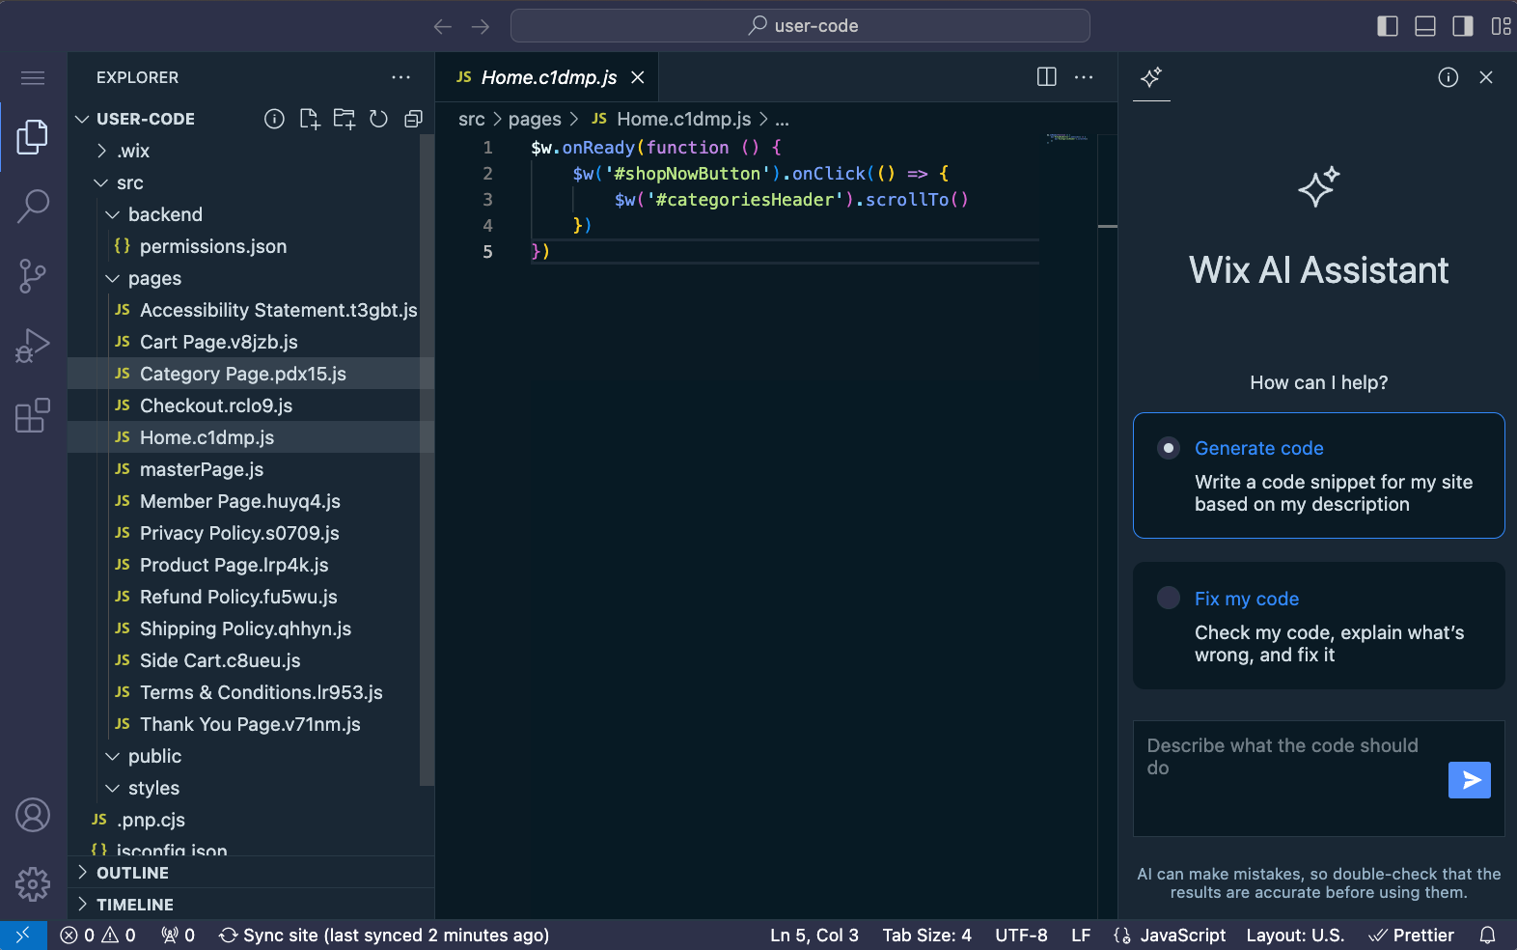The image size is (1517, 950).
Task: Open Customize Layout icon
Action: pyautogui.click(x=1501, y=26)
